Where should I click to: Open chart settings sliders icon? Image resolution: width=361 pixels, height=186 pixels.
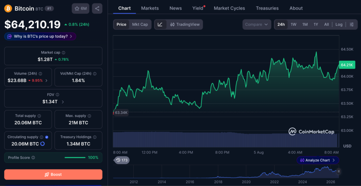[351, 24]
